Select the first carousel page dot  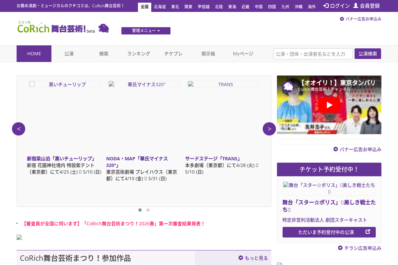coord(140,210)
